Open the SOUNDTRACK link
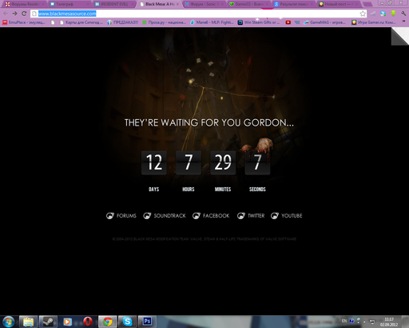This screenshot has height=328, width=409. pos(165,215)
